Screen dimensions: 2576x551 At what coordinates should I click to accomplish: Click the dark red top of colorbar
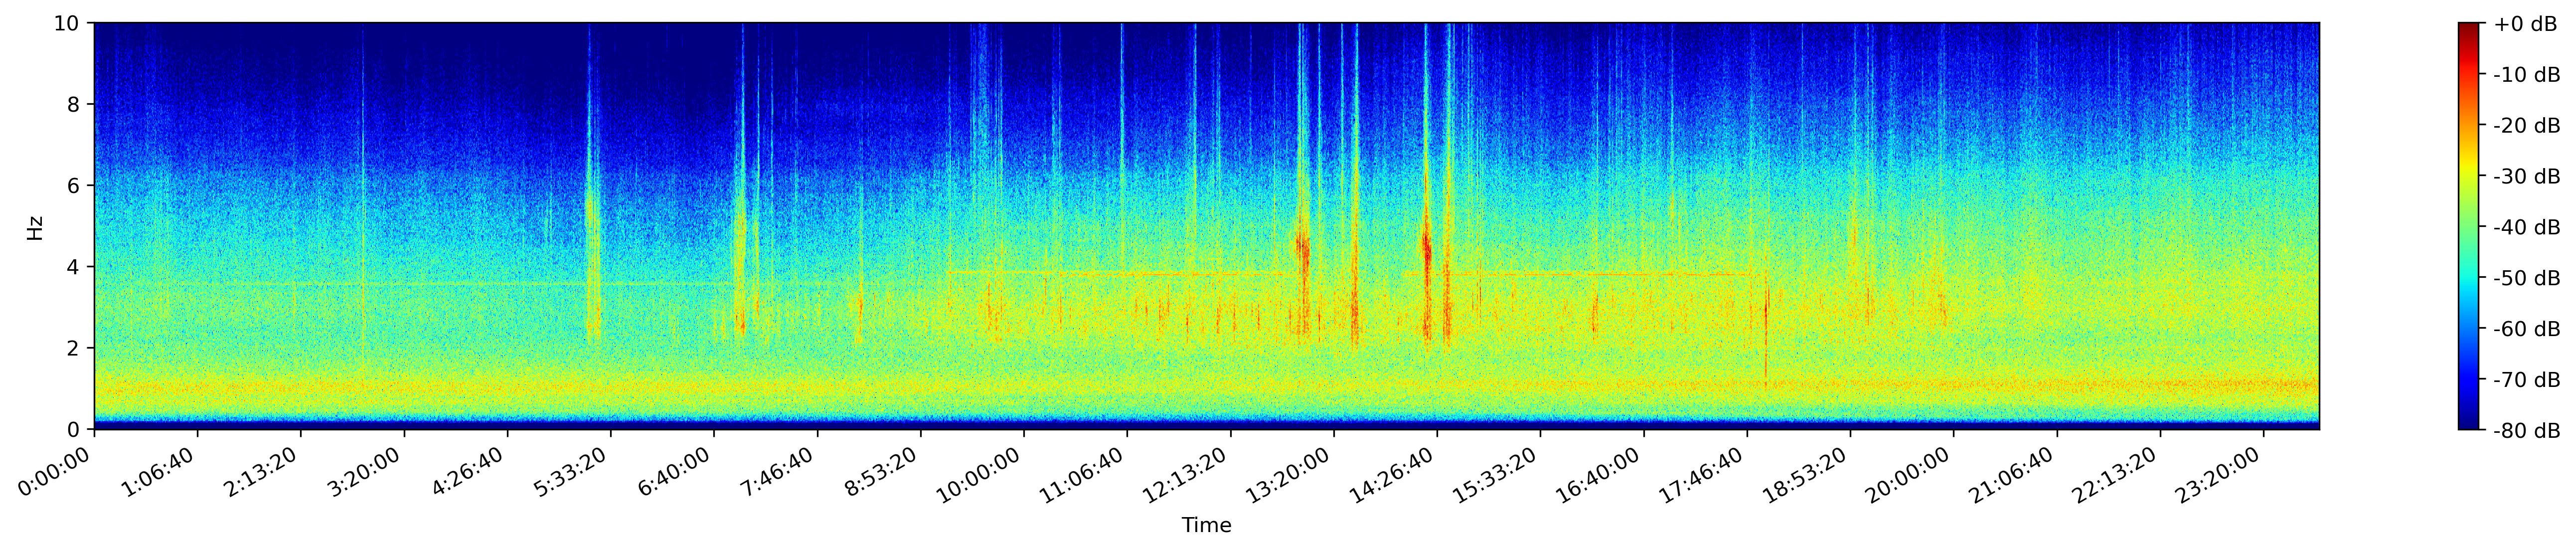click(x=2469, y=27)
